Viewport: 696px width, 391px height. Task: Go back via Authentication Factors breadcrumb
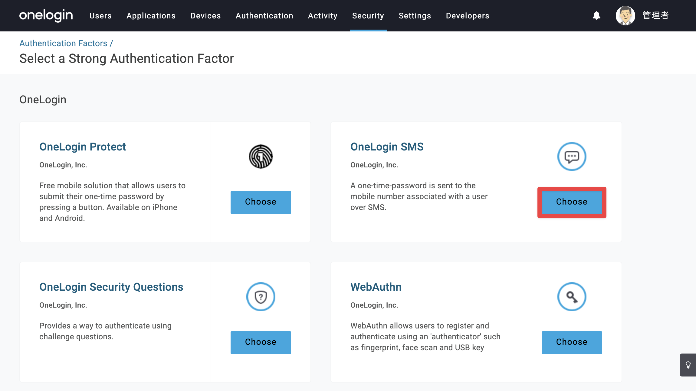tap(63, 43)
